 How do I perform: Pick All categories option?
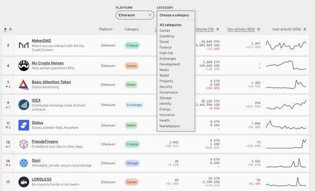[x=170, y=25]
